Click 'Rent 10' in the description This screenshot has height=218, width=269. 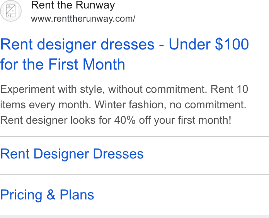pos(229,89)
